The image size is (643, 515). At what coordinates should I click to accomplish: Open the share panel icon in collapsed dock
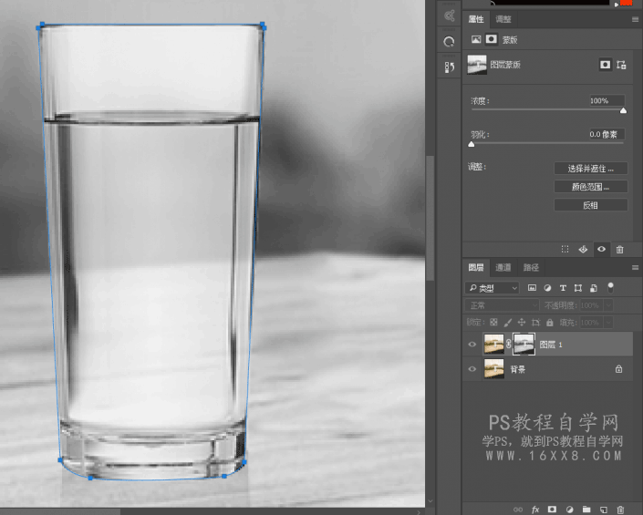tap(450, 15)
